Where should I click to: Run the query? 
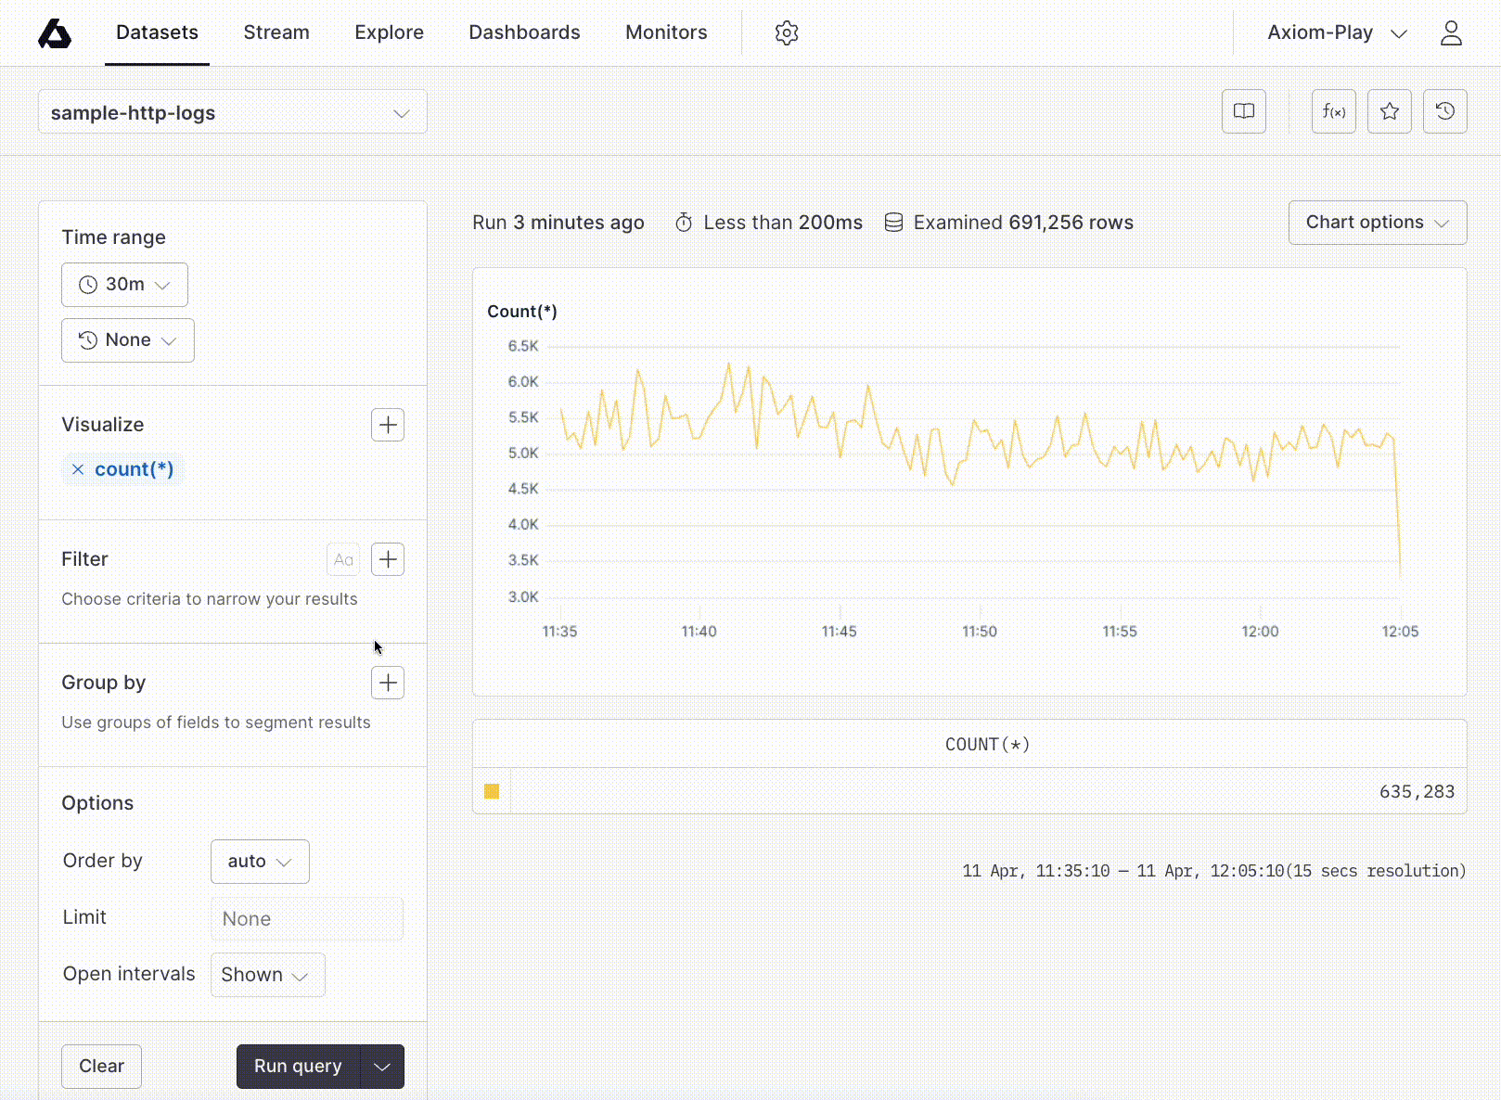(297, 1066)
